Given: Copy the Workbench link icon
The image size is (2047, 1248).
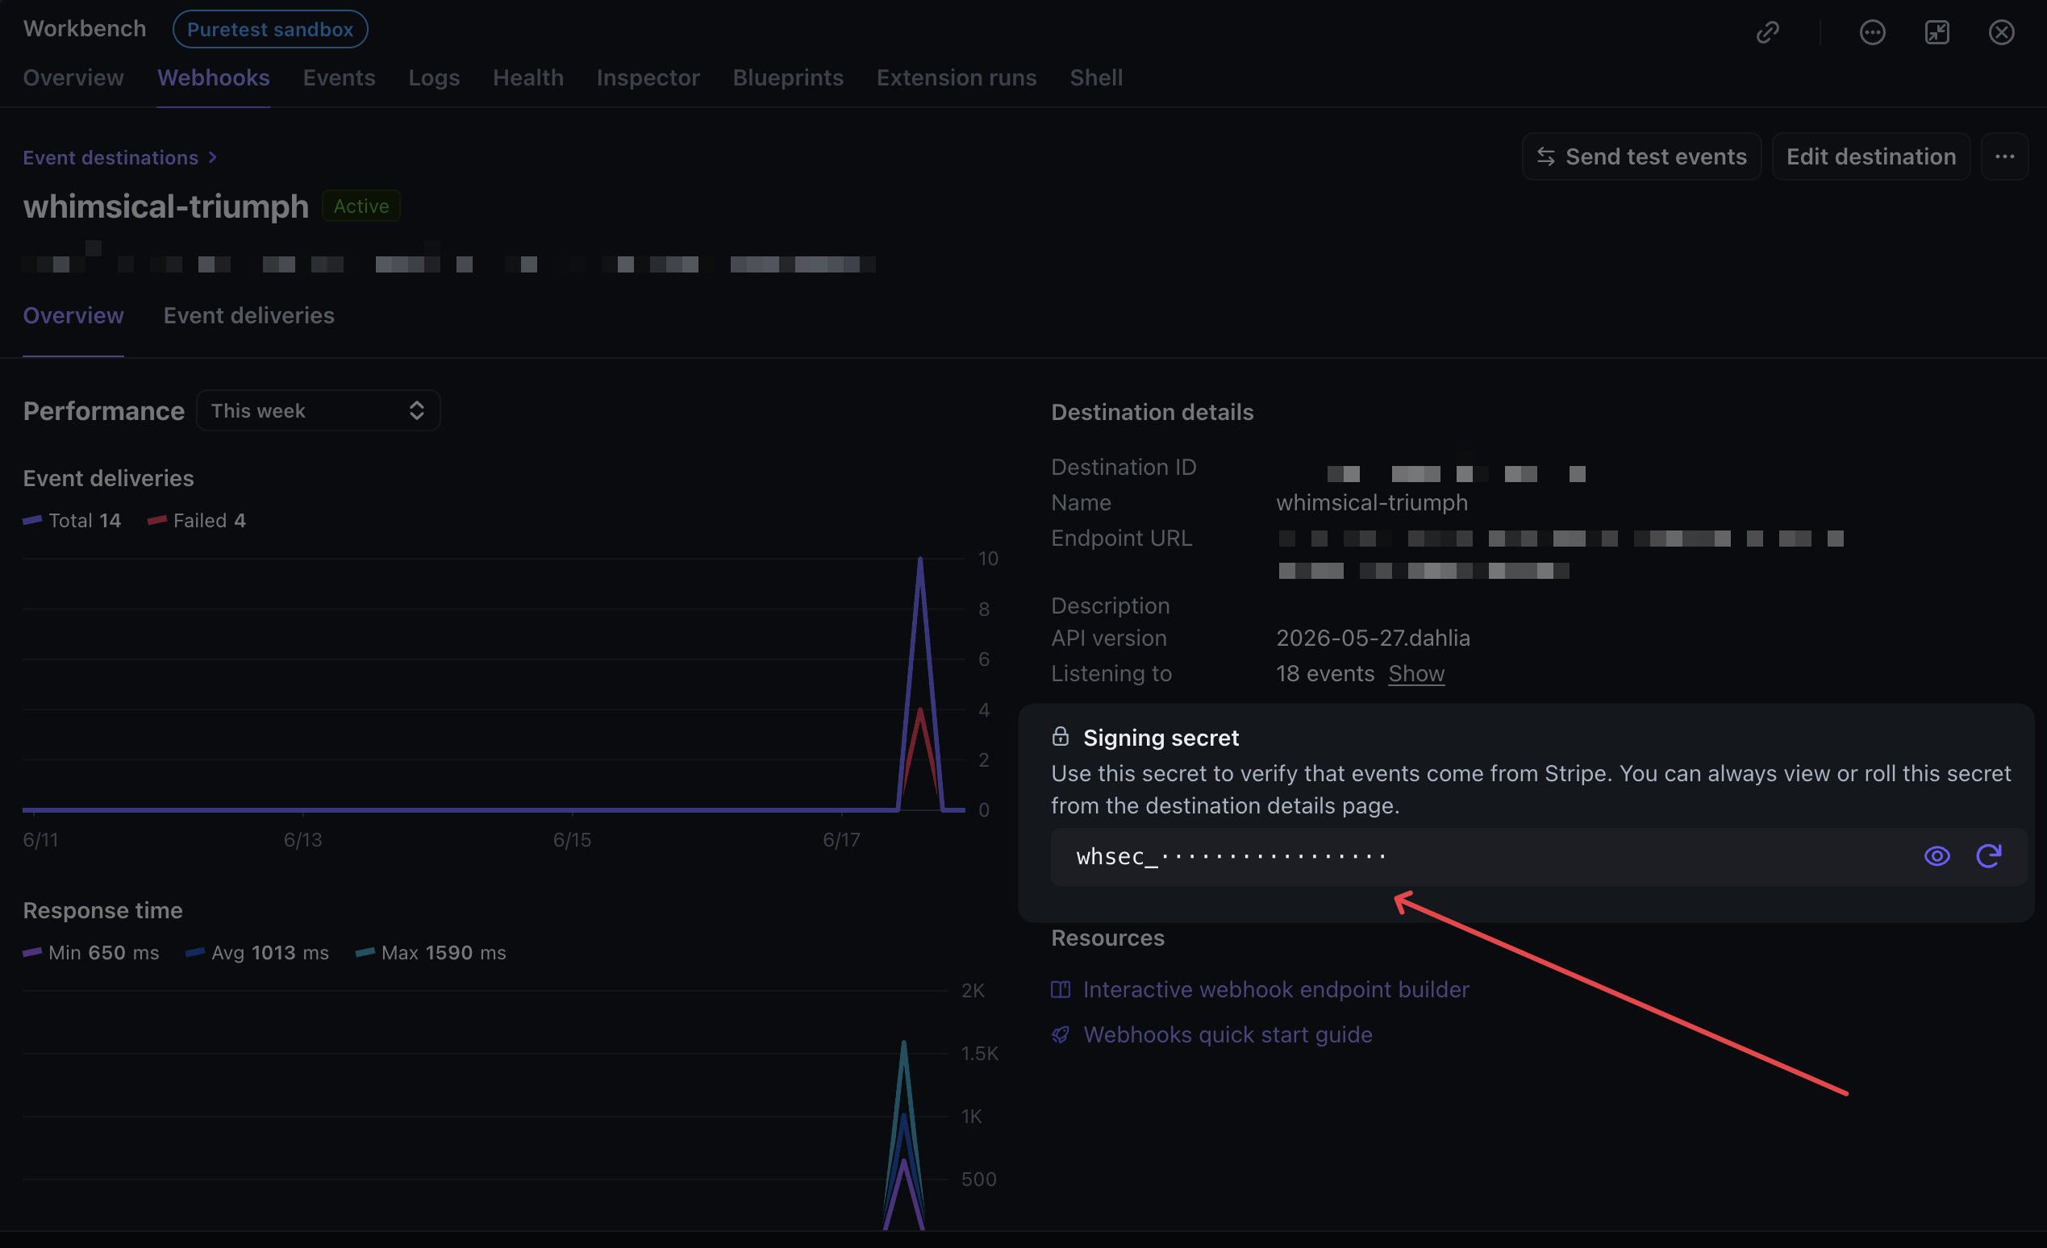Looking at the screenshot, I should pos(1767,32).
